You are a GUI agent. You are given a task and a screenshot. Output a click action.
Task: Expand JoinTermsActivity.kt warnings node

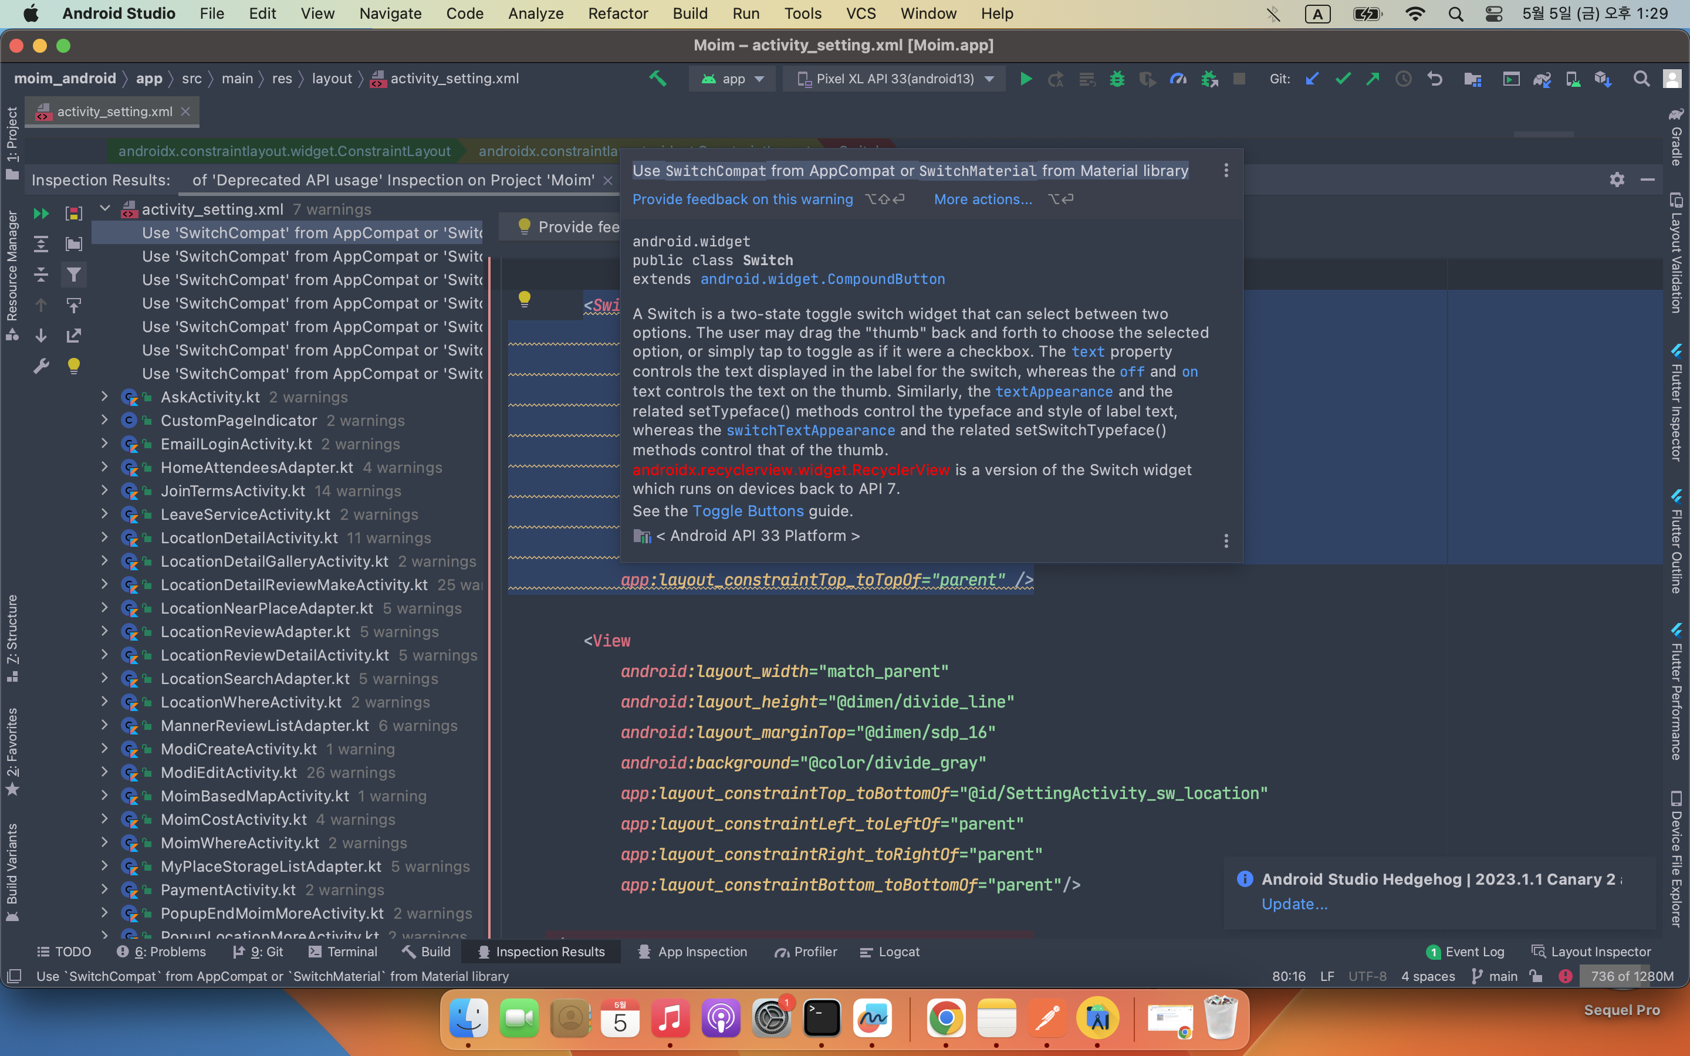pos(105,491)
